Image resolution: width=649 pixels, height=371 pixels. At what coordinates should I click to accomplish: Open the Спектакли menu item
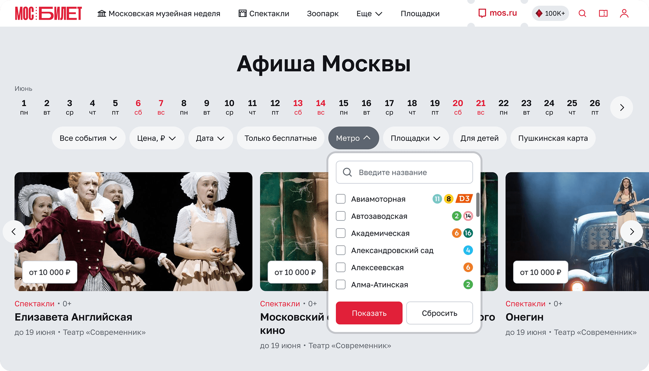(x=264, y=13)
